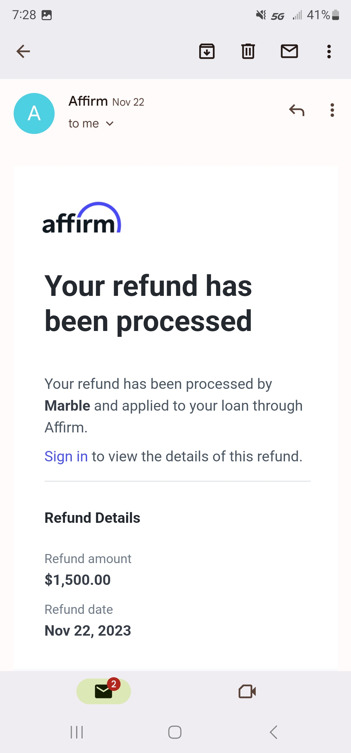Tap the Affirm logo in email
The height and width of the screenshot is (753, 351).
pos(82,218)
